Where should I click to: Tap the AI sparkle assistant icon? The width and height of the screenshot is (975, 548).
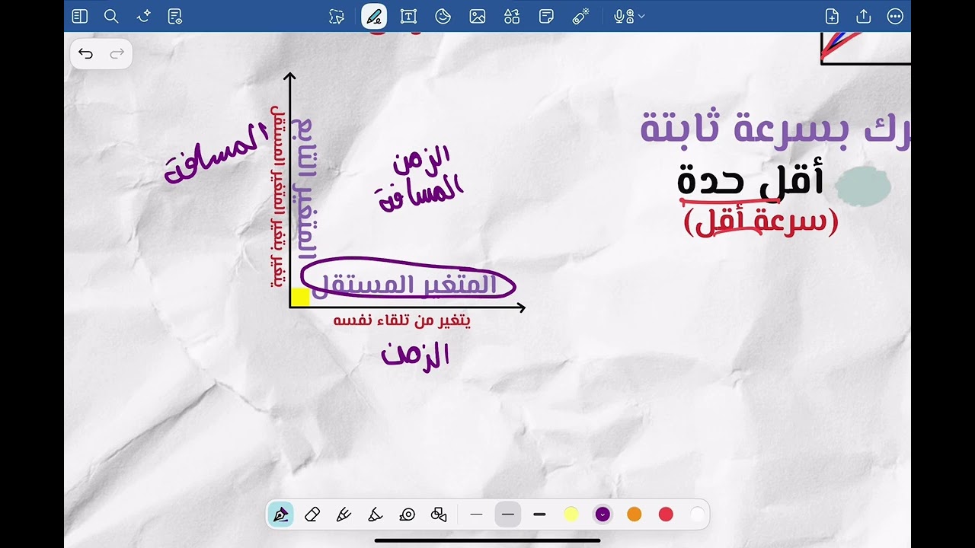coord(143,16)
